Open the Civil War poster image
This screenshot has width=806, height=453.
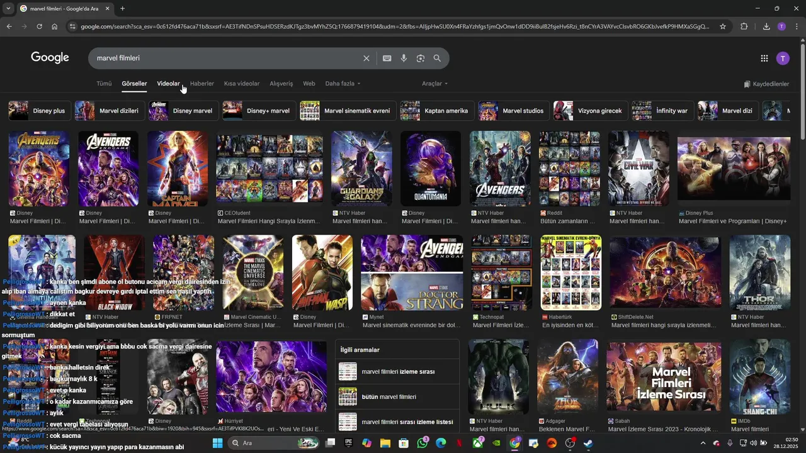(639, 169)
